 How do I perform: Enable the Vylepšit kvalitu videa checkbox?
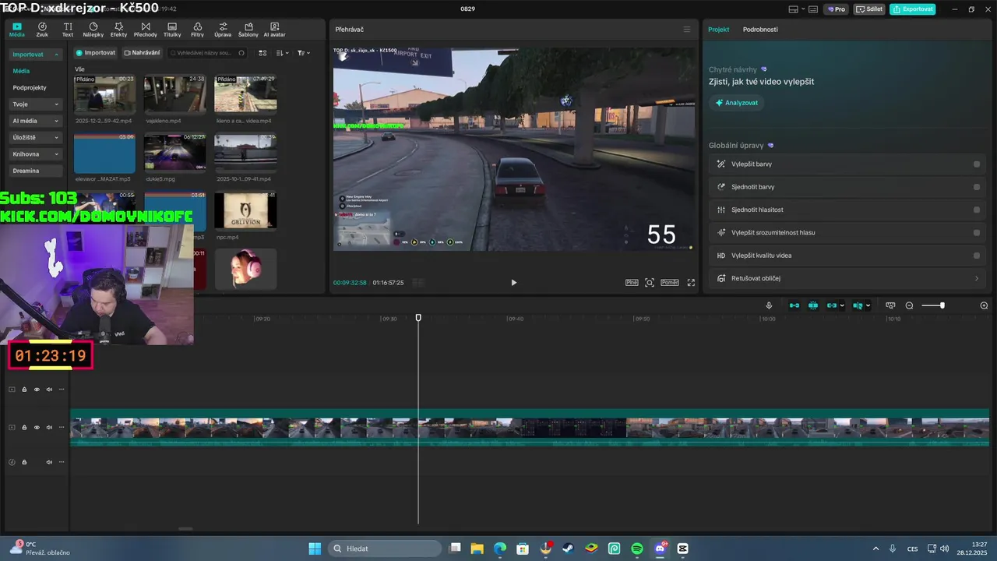point(977,256)
